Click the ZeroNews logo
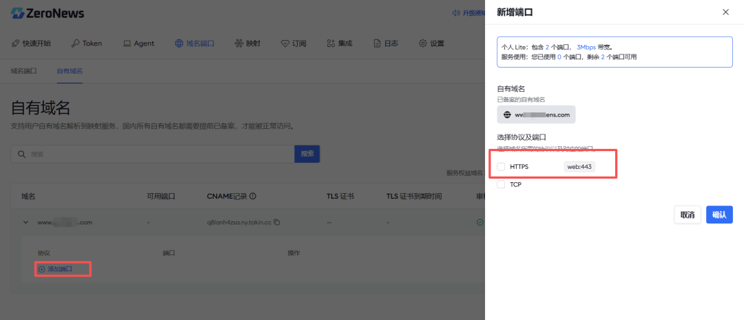This screenshot has height=320, width=744. coord(48,13)
